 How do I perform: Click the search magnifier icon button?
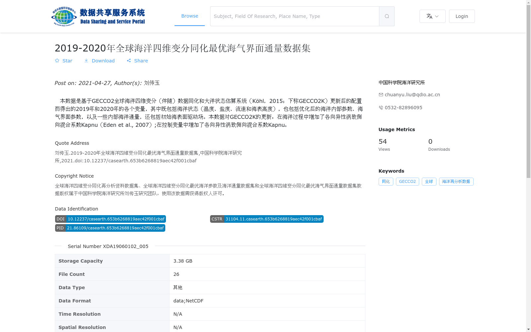pos(387,16)
